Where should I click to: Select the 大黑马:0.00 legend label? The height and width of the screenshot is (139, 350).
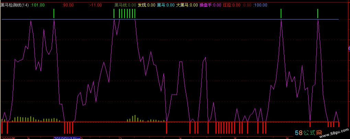[187, 5]
